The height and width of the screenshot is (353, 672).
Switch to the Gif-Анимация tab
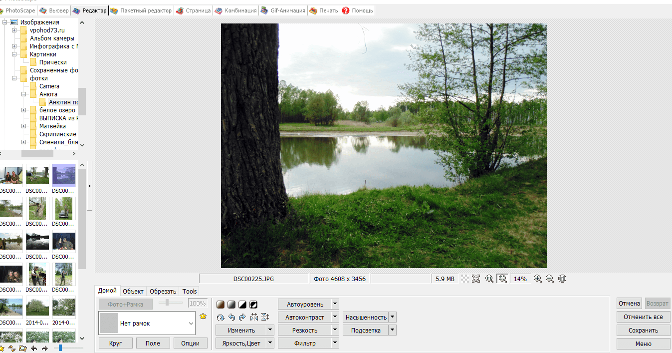coord(283,10)
